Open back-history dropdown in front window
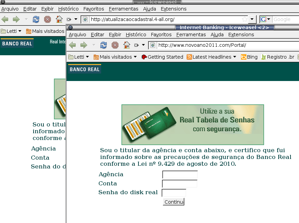 pyautogui.click(x=94, y=45)
